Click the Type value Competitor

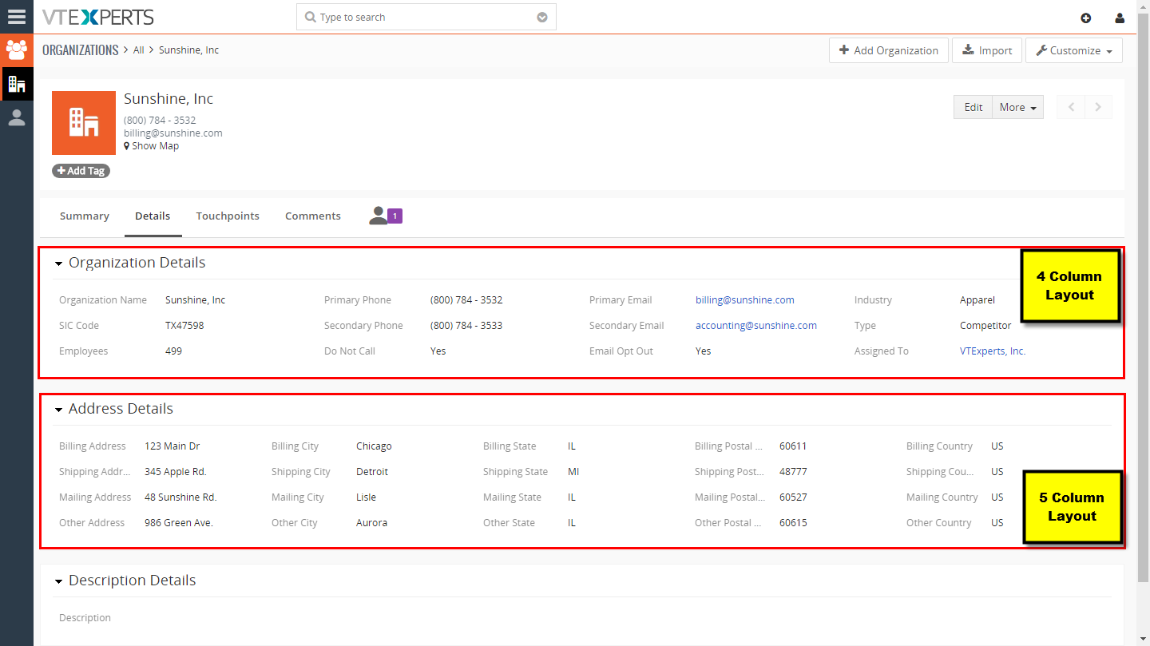coord(985,326)
